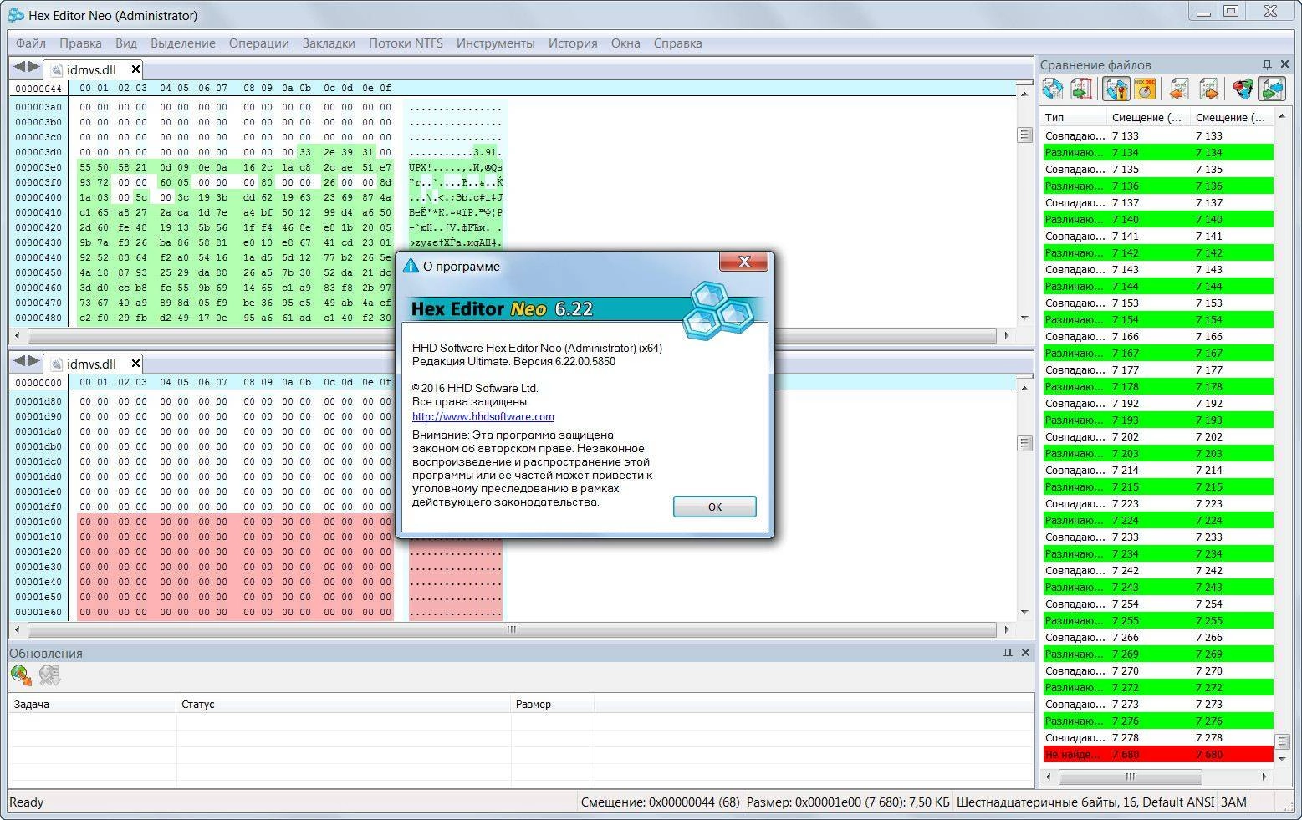Image resolution: width=1302 pixels, height=820 pixels.
Task: Open the Закладки menu
Action: (329, 43)
